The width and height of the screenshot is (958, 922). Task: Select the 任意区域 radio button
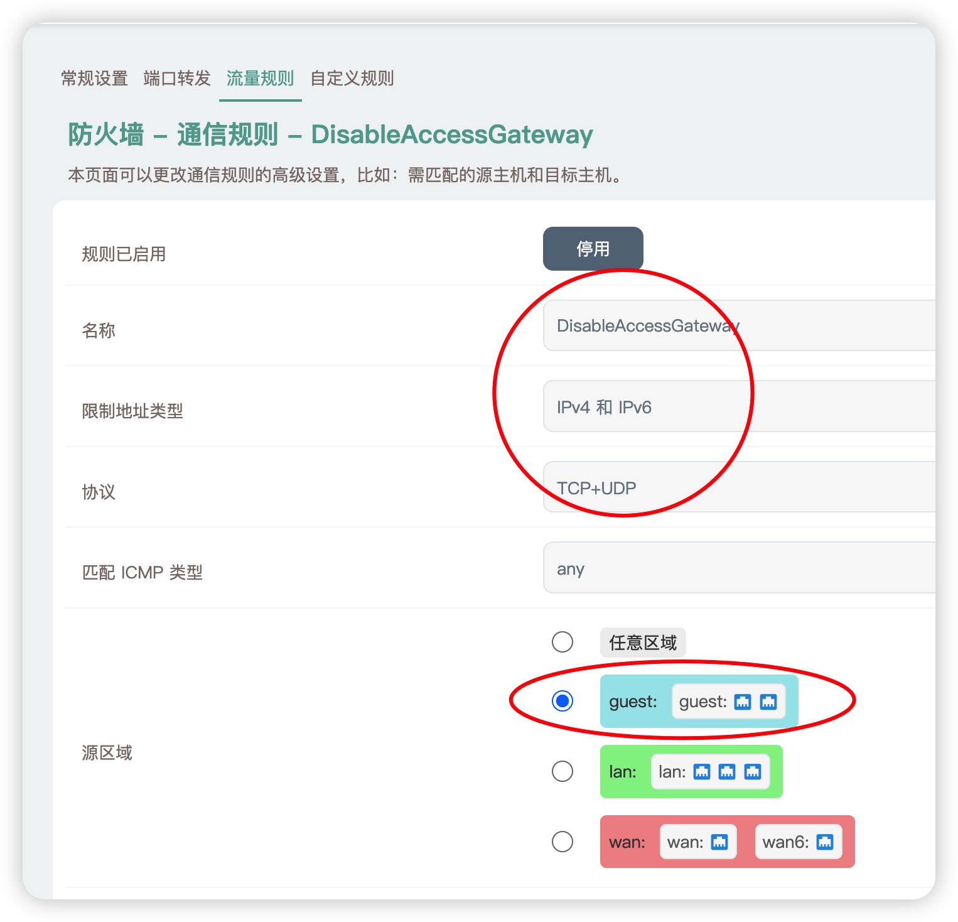[x=563, y=643]
